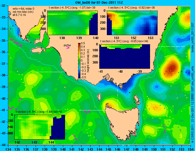Click the Tasmania landmass on the map
The width and height of the screenshot is (195, 151).
123,123
